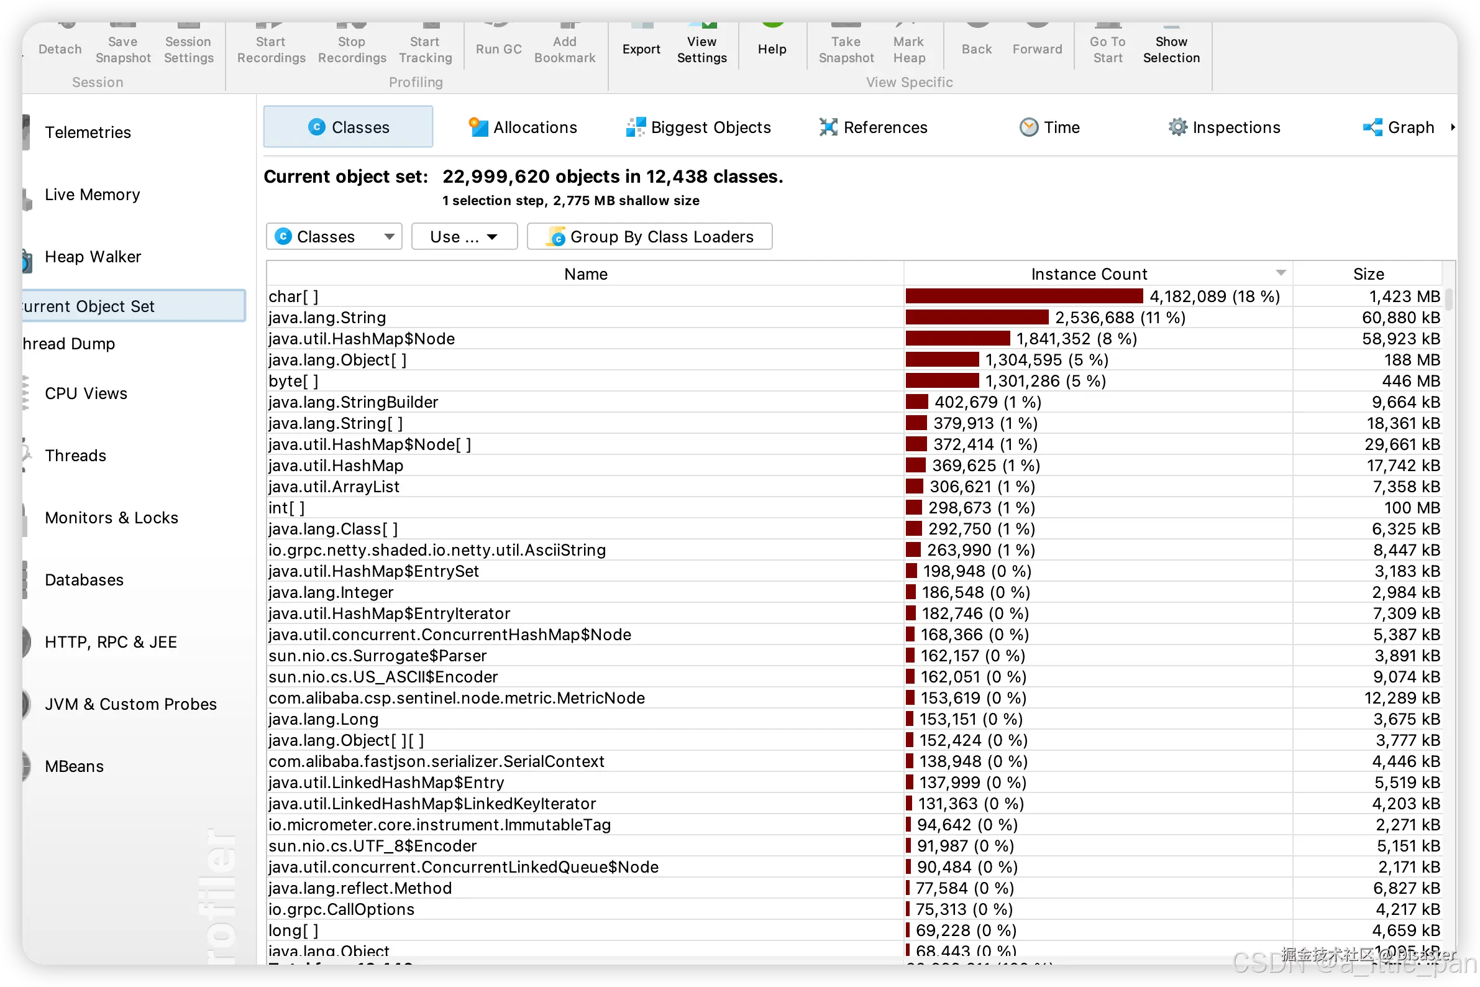Select the int[ ] class row

(x=854, y=508)
